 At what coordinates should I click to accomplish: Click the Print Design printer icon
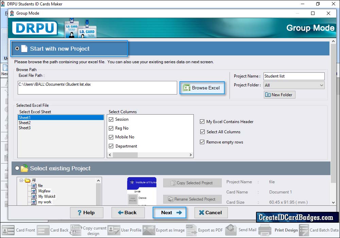265,230
